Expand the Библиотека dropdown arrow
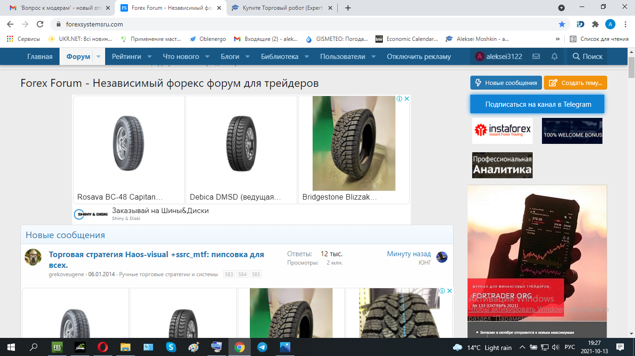Viewport: 635px width, 356px height. coord(307,57)
